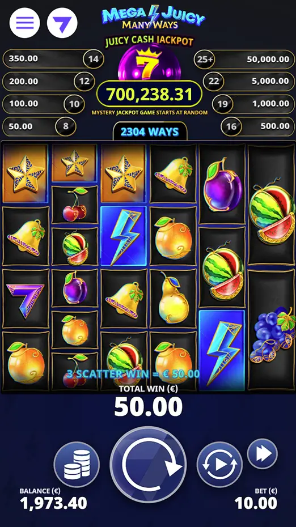Open the hamburger menu
The image size is (296, 527).
pyautogui.click(x=24, y=23)
